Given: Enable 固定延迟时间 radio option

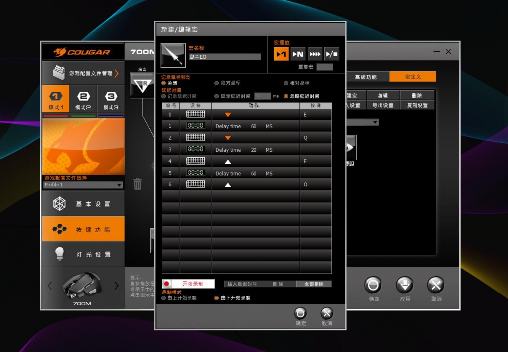Looking at the screenshot, I should click(216, 96).
